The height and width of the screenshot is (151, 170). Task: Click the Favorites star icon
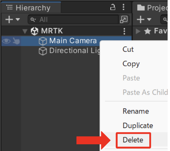point(147,31)
